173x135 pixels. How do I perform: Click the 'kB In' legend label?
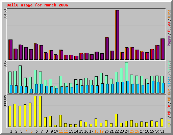tap(169, 110)
